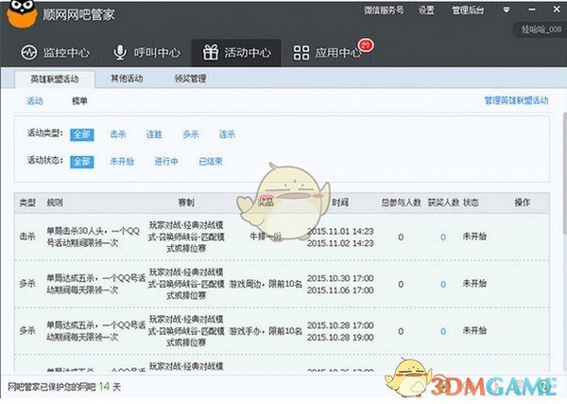This screenshot has width=567, height=404.
Task: Open 管理后台 in the title bar
Action: (468, 10)
